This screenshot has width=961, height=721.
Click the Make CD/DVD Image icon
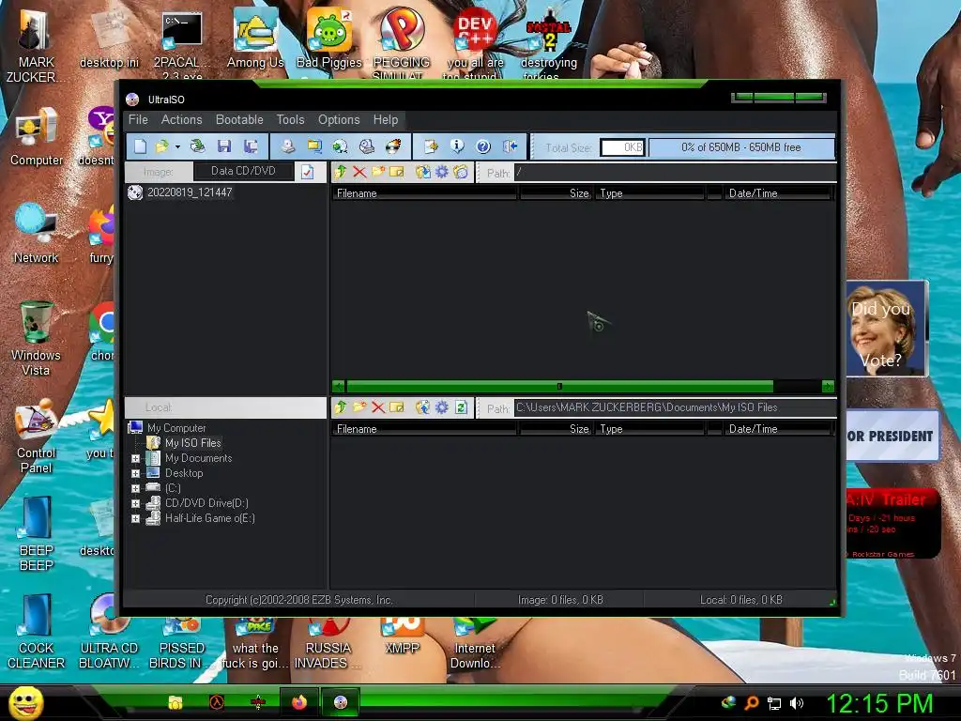click(287, 146)
